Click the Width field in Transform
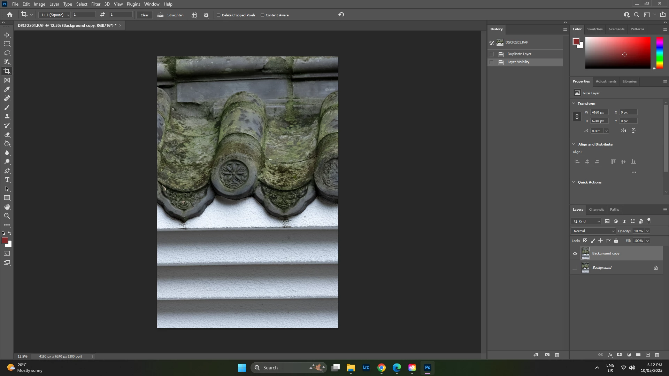The width and height of the screenshot is (669, 376). pyautogui.click(x=599, y=112)
